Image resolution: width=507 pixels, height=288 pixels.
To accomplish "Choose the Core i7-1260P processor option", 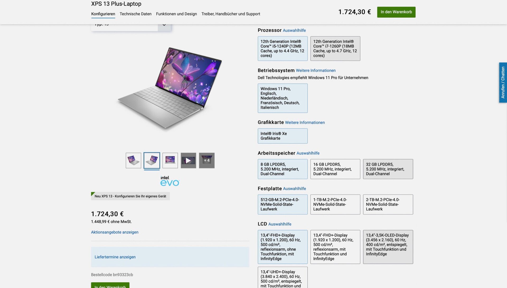I will click(335, 49).
